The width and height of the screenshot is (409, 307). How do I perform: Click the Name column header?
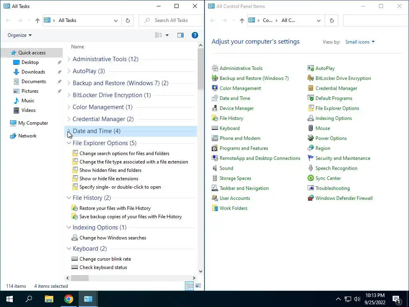77,47
